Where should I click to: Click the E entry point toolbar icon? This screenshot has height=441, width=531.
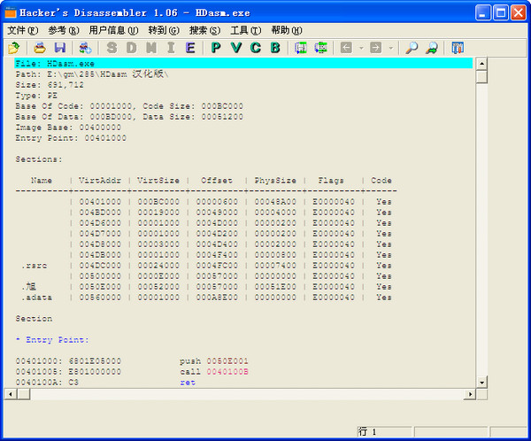189,48
